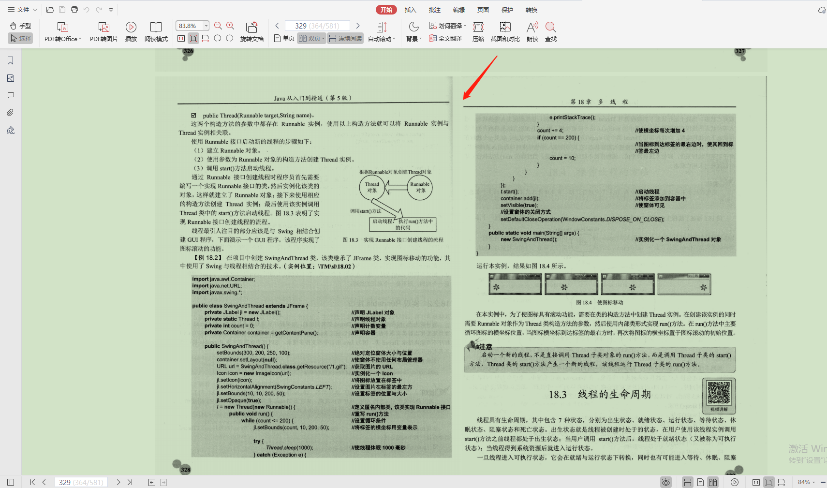Screen dimensions: 827x488
Task: Open 截图和对比 screenshot and compare
Action: point(505,32)
